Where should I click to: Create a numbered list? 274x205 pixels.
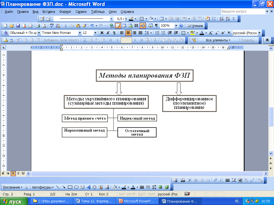coord(157,33)
